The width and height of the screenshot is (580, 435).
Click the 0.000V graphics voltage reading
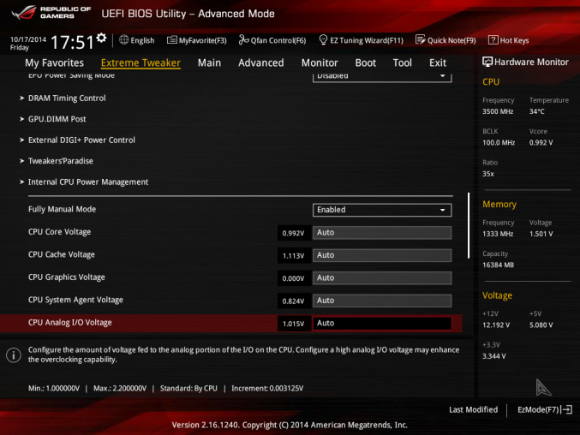(x=293, y=278)
